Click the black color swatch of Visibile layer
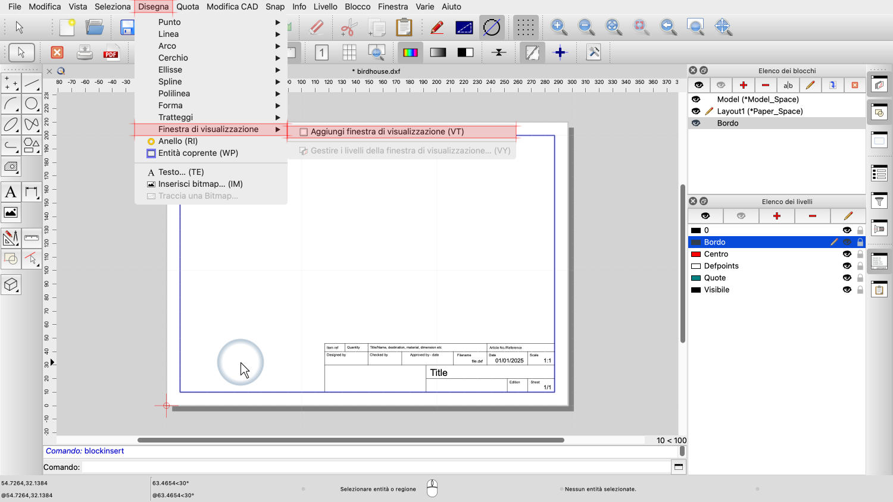Screen dimensions: 893x502 click(x=695, y=290)
